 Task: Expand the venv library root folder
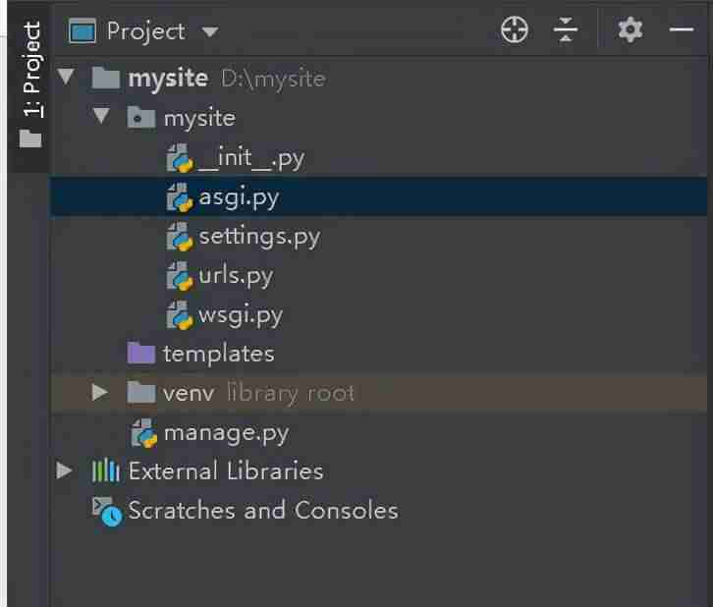click(x=99, y=392)
